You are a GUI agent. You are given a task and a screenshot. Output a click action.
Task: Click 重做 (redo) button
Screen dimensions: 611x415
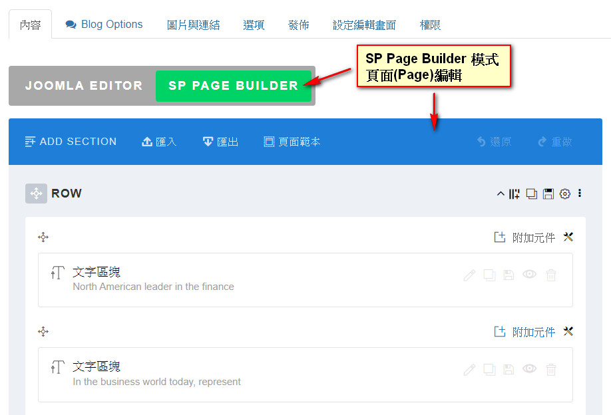pyautogui.click(x=555, y=142)
